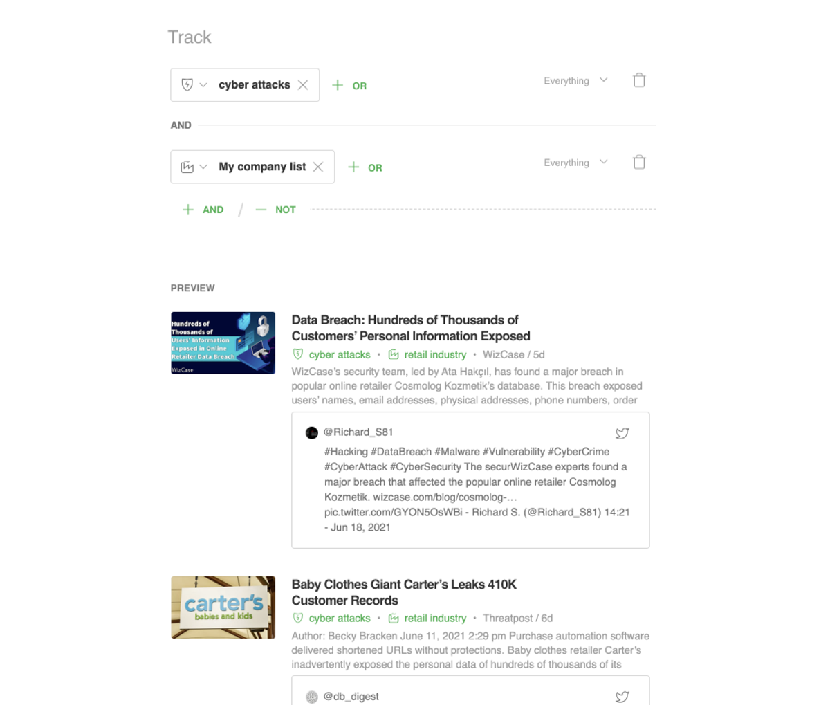Image resolution: width=830 pixels, height=705 pixels.
Task: Click the db_digest profile avatar
Action: coord(312,697)
